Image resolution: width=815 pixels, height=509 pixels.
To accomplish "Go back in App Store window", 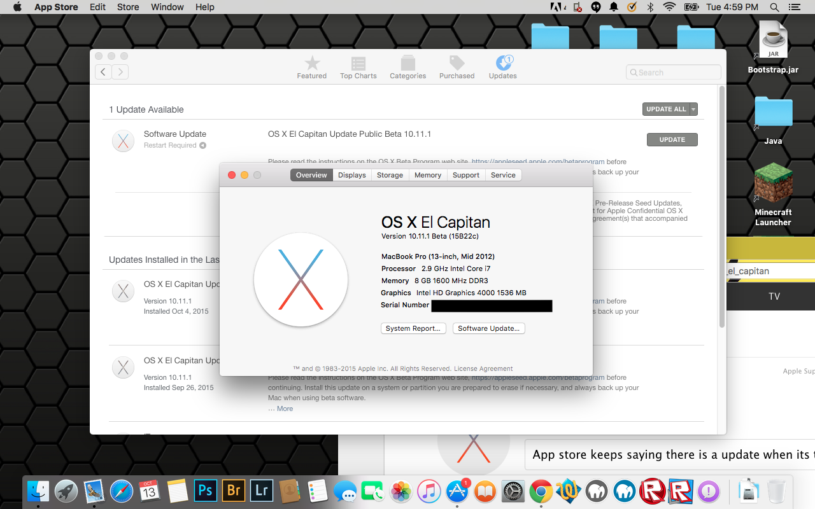I will [x=104, y=72].
